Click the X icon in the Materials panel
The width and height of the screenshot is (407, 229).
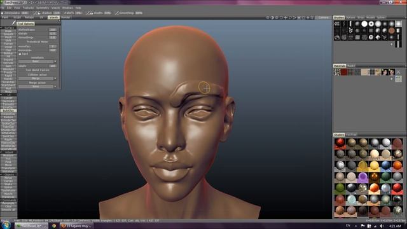pos(398,72)
